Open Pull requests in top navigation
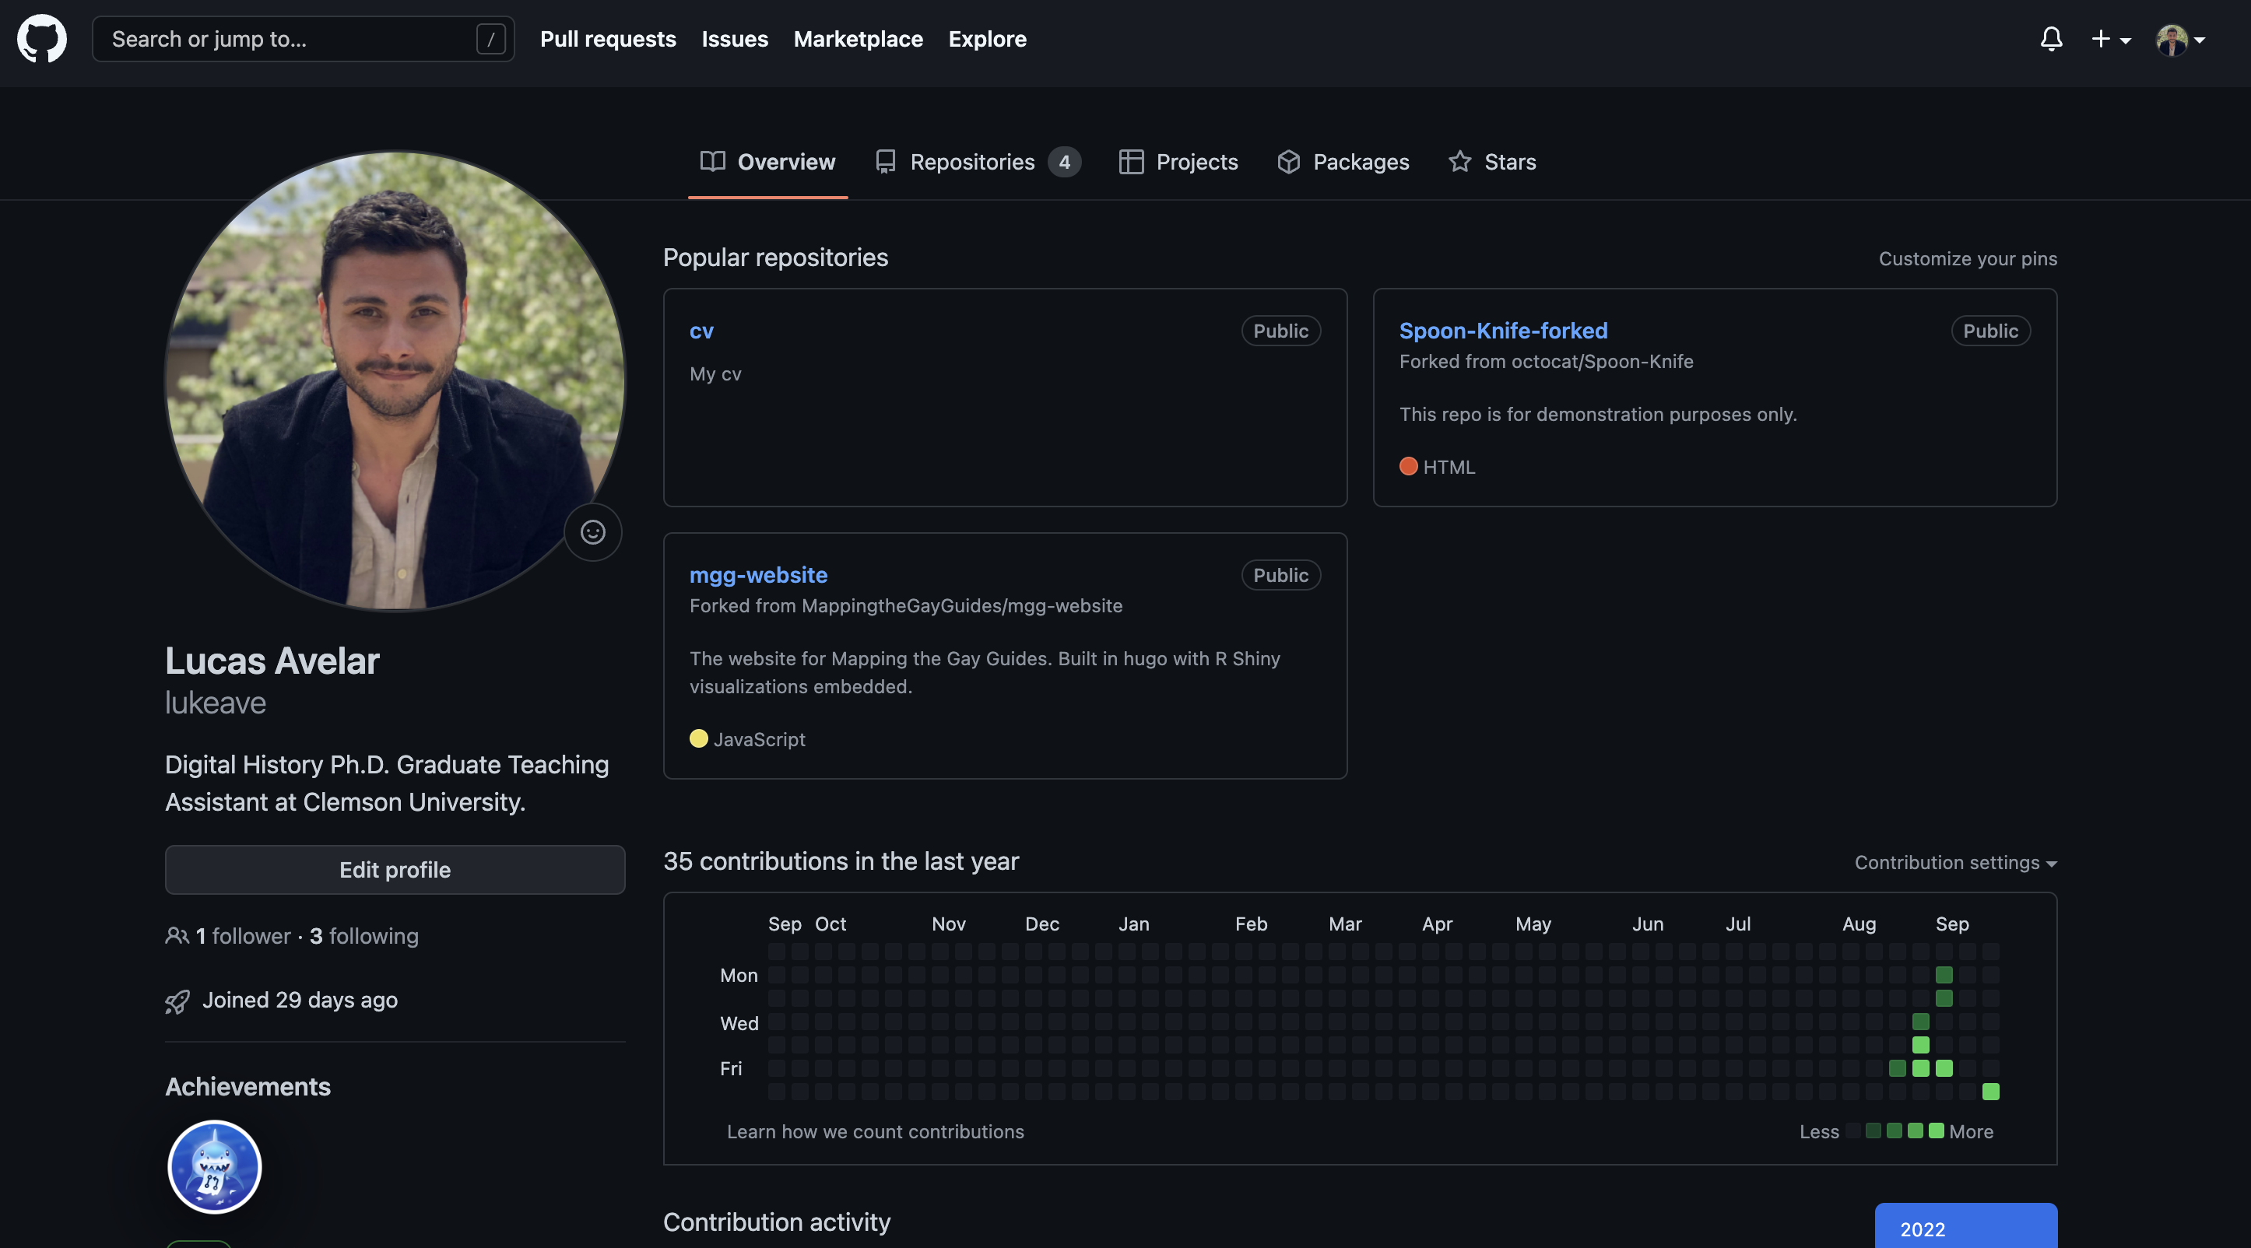This screenshot has height=1248, width=2251. (607, 40)
